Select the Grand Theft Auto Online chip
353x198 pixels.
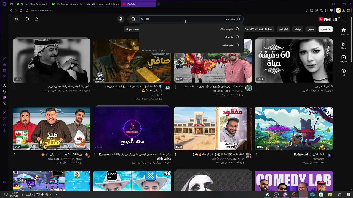[258, 29]
